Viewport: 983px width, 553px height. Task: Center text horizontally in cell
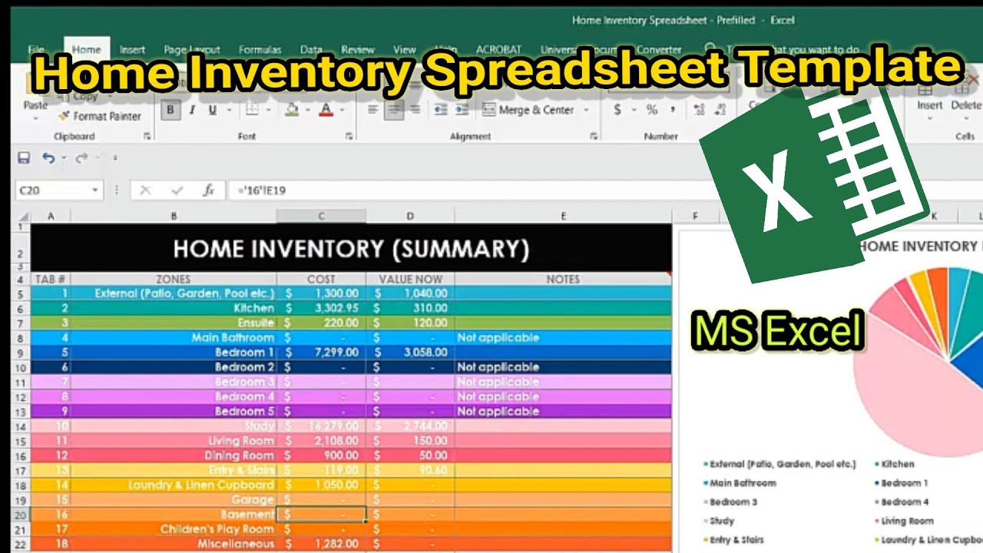point(394,110)
